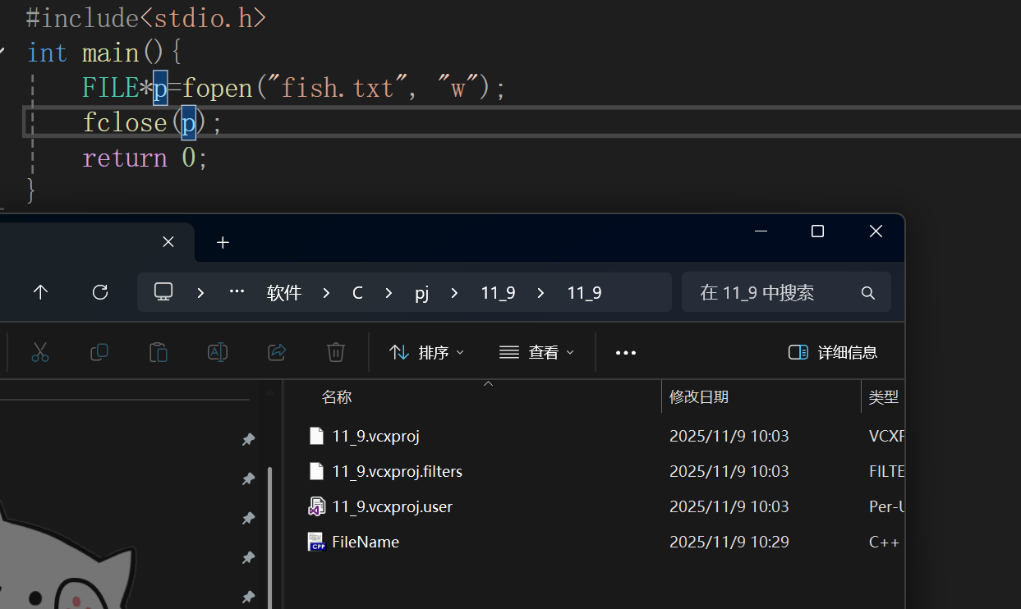Screen dimensions: 1021x609
Task: Minimize the File Explorer window
Action: pos(761,231)
